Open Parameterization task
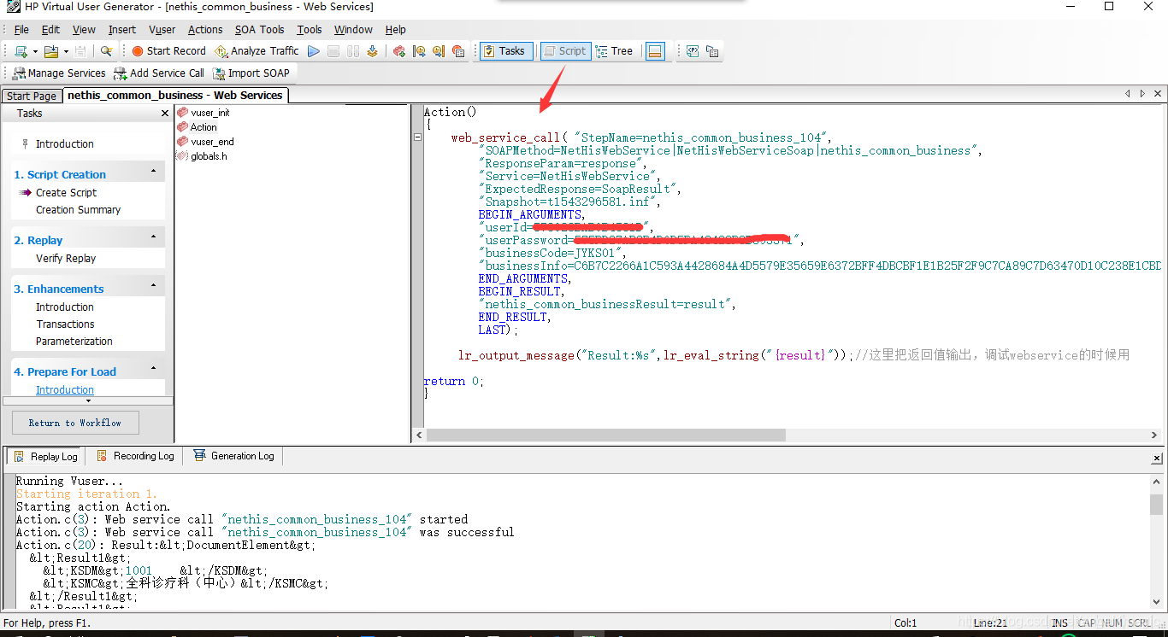The height and width of the screenshot is (637, 1168). 74,342
